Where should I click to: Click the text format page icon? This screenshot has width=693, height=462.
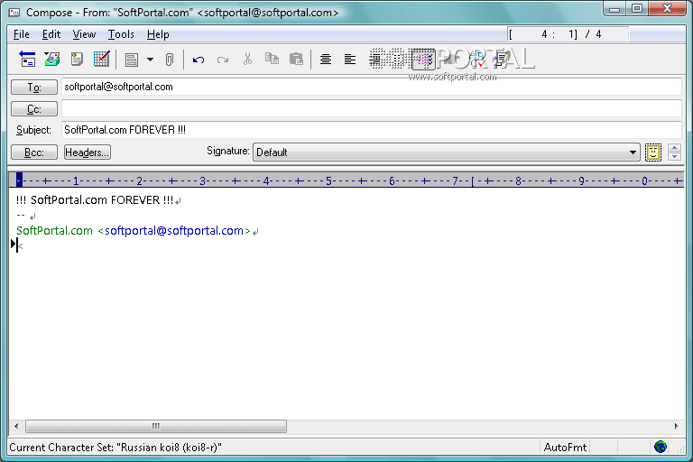[x=131, y=60]
